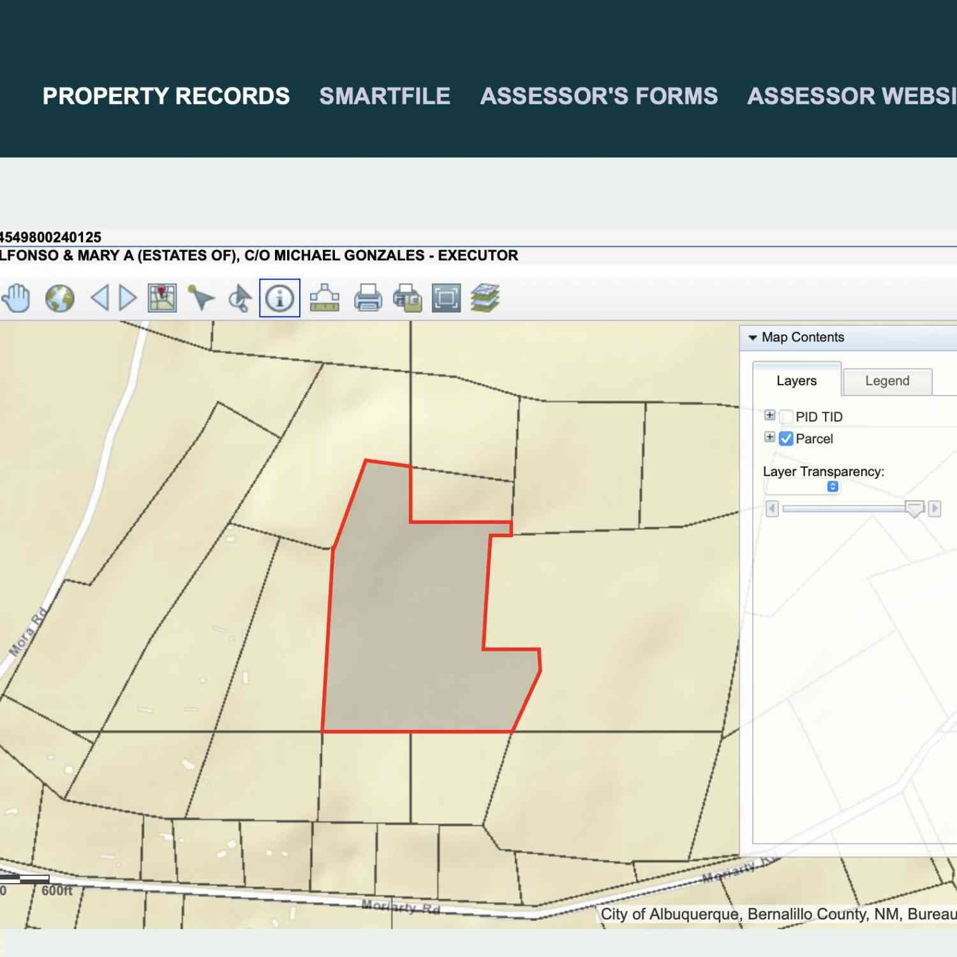
Task: Click the transparency slider handle
Action: pyautogui.click(x=915, y=508)
